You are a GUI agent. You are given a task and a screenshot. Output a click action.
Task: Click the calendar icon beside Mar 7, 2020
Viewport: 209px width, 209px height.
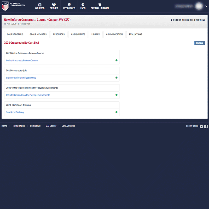point(5,24)
